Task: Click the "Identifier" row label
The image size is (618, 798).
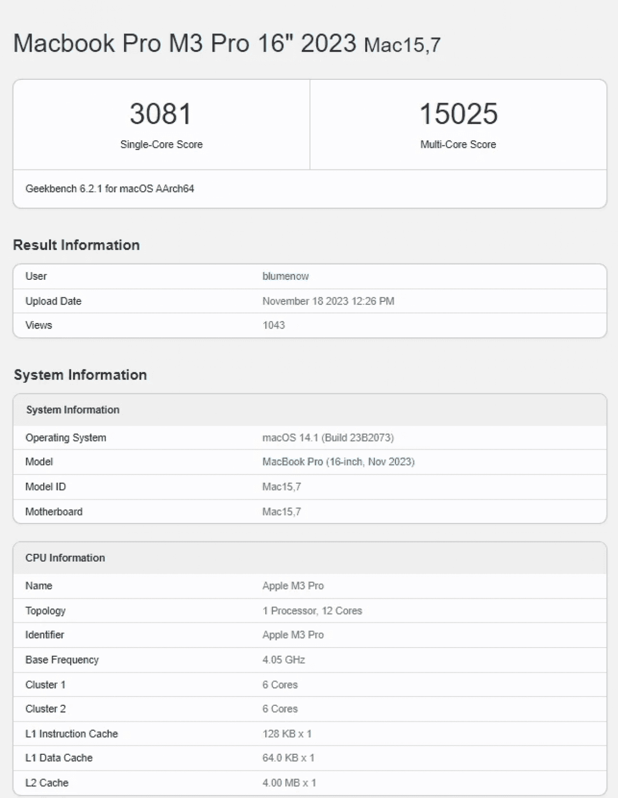Action: (45, 635)
